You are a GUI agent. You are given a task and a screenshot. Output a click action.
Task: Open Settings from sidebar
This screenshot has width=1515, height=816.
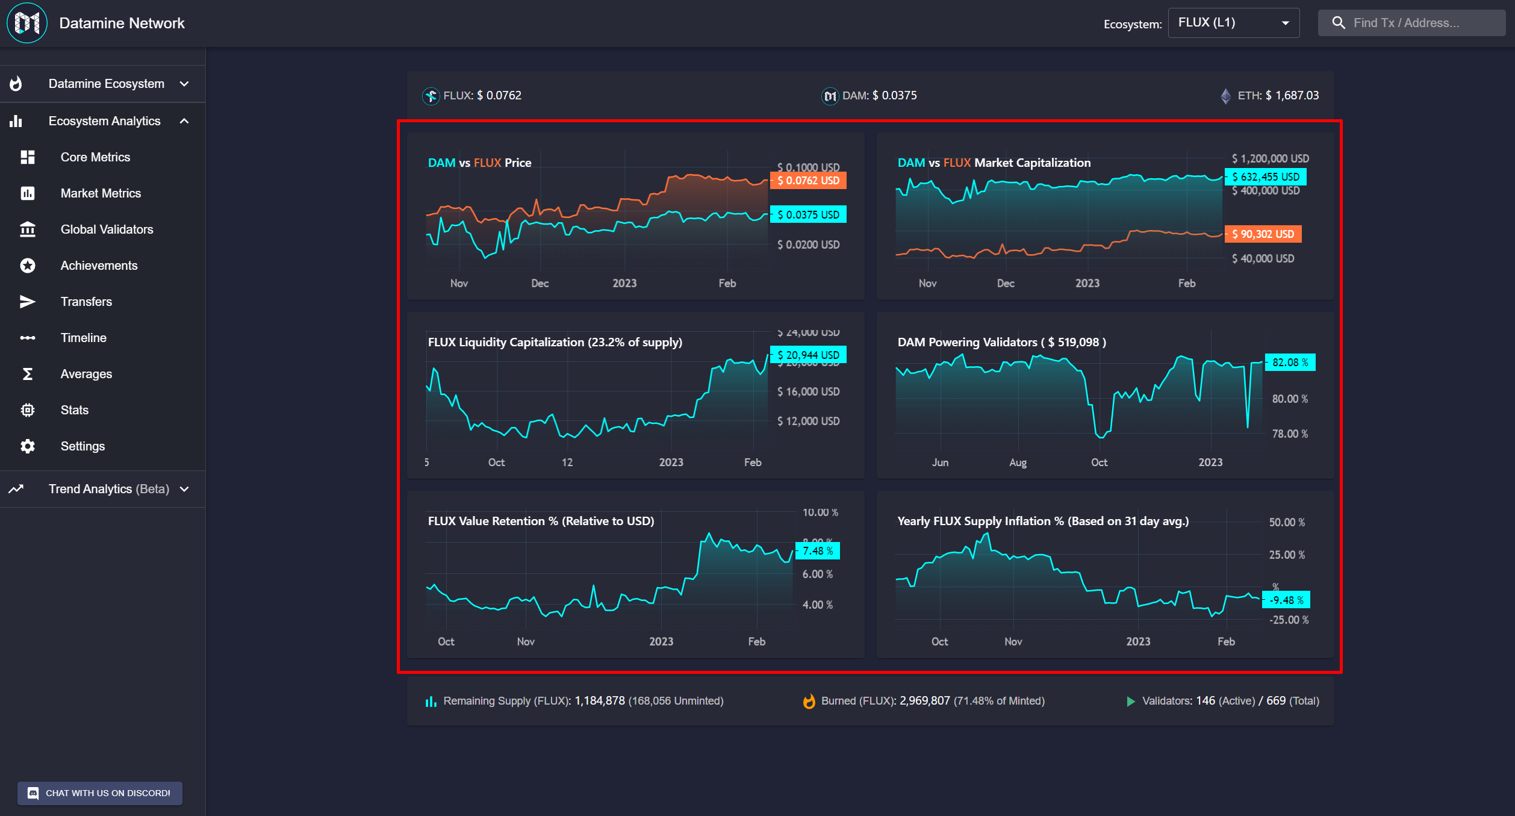click(x=82, y=446)
